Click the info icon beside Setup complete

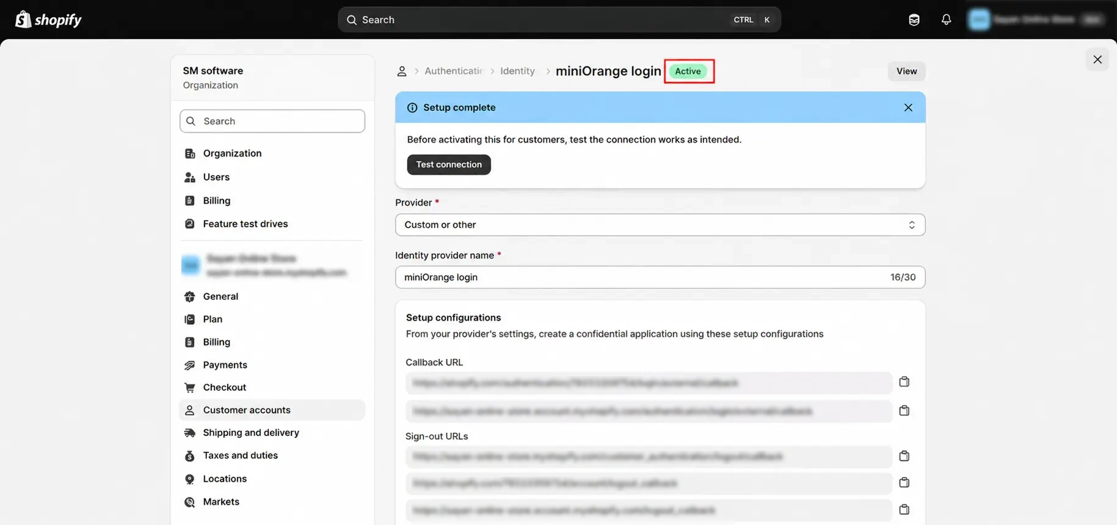coord(412,107)
